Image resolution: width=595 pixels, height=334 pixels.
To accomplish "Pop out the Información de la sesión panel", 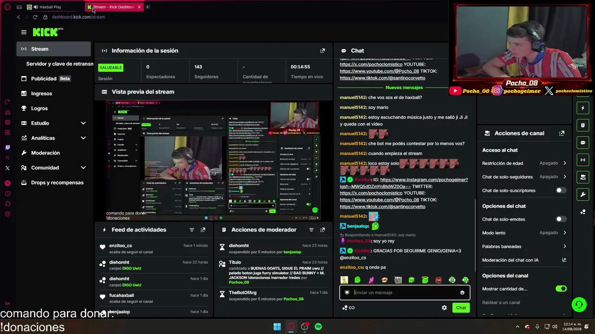I will (x=323, y=51).
